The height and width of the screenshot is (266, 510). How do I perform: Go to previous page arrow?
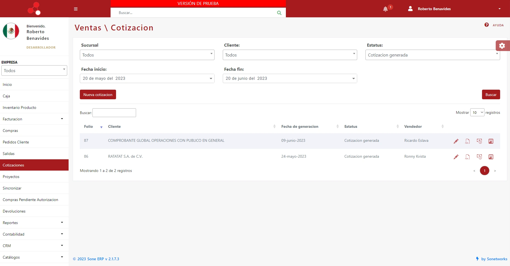474,171
